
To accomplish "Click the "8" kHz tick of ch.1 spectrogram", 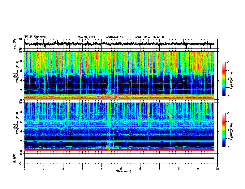I will pyautogui.click(x=21, y=61).
